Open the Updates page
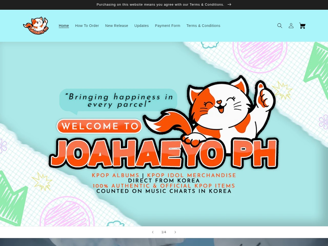The image size is (328, 246). 141,26
